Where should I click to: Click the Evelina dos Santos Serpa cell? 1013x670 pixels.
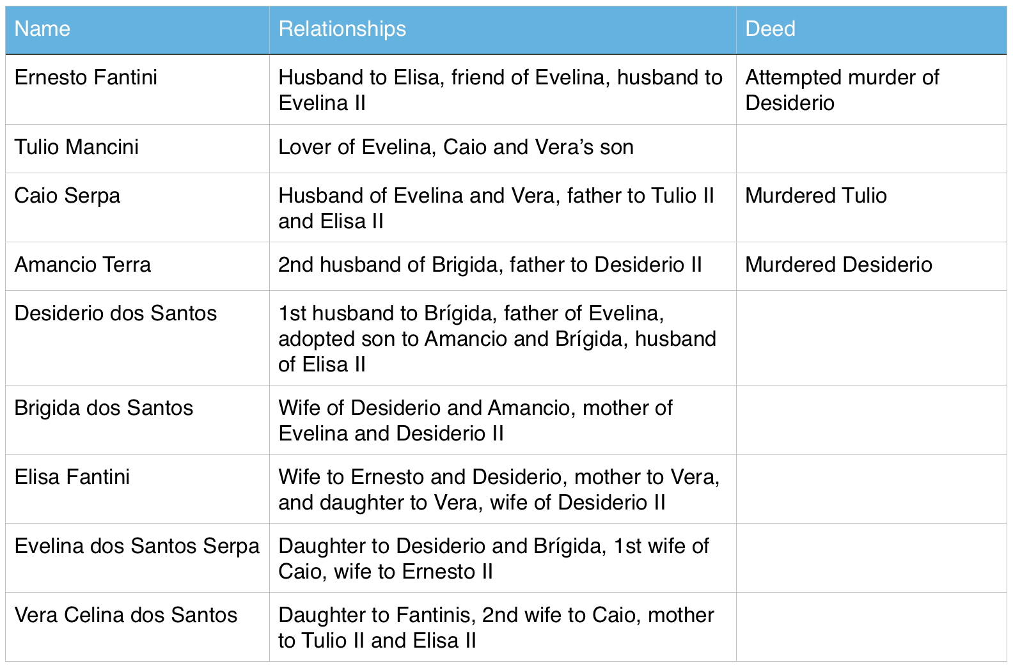[137, 547]
